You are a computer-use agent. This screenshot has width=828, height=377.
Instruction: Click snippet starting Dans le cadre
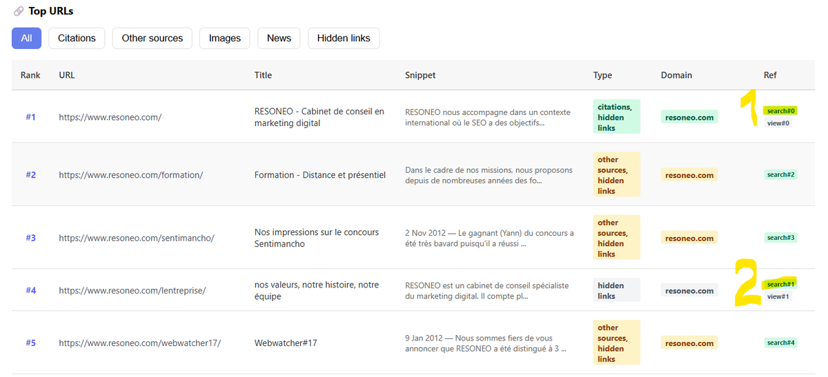(490, 175)
